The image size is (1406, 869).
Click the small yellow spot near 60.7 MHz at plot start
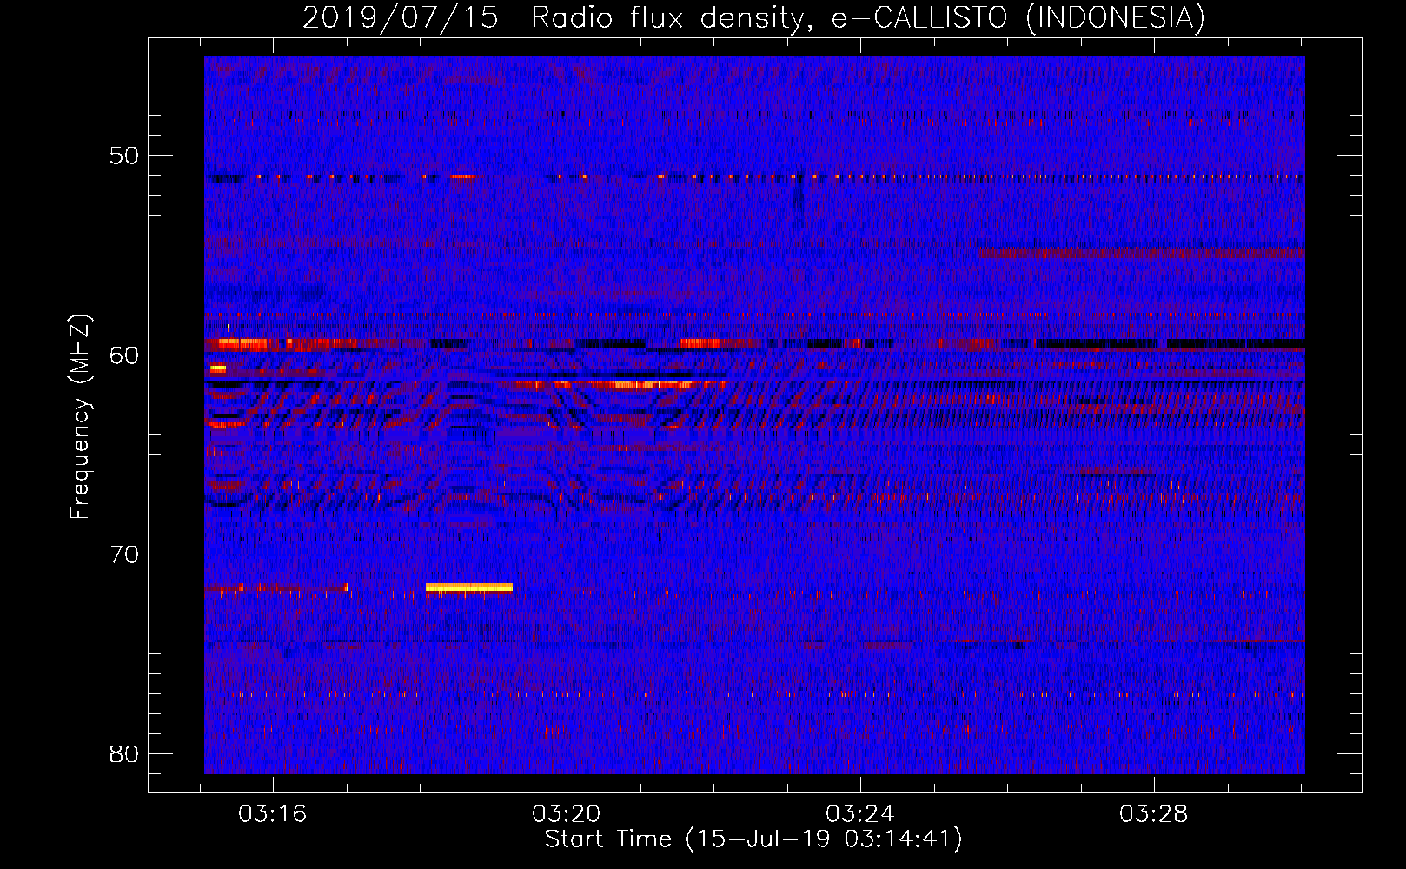pos(217,368)
